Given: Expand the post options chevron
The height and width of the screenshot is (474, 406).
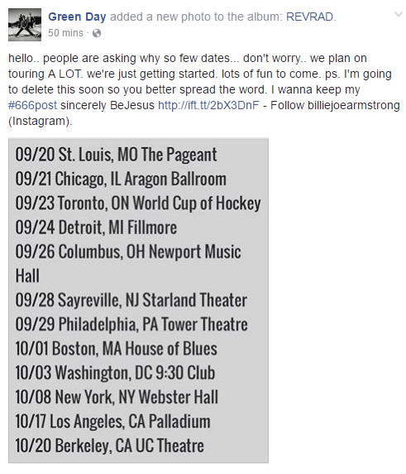Looking at the screenshot, I should tap(399, 15).
